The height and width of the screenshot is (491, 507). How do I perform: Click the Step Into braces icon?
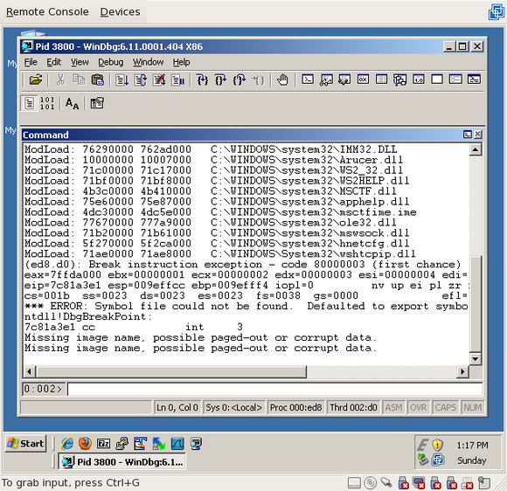point(203,80)
